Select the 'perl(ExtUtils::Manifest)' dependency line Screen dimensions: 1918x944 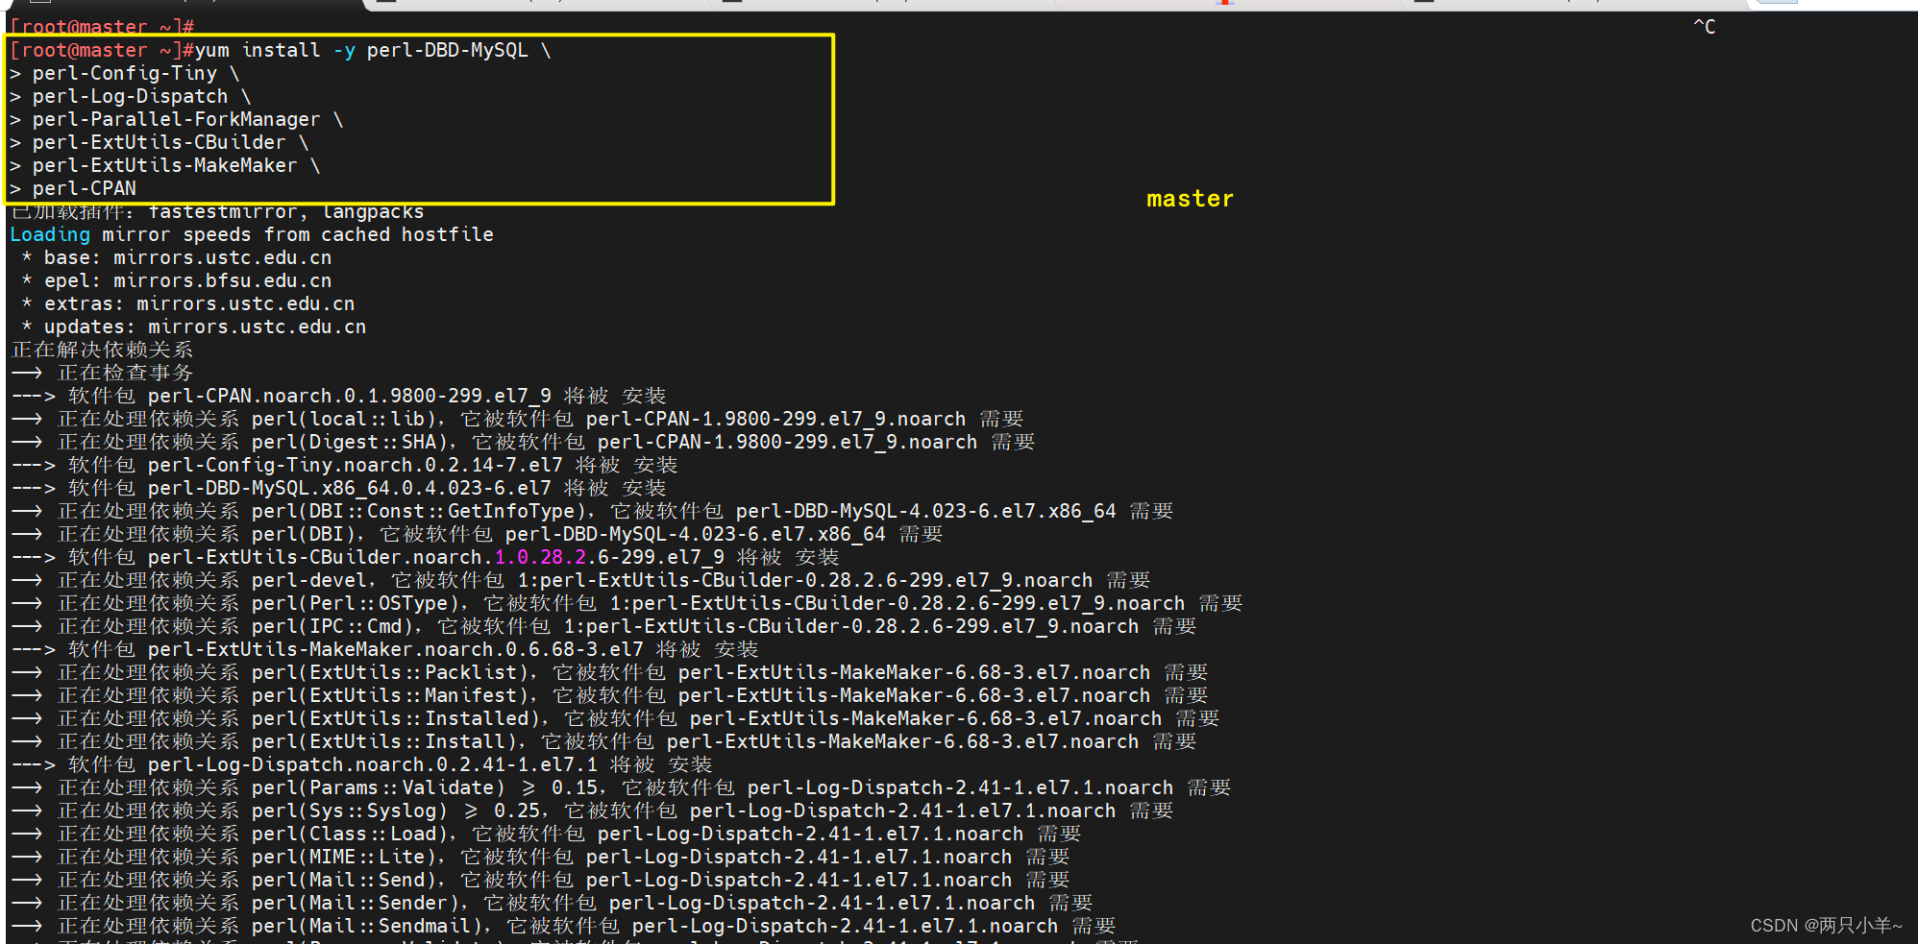[x=609, y=695]
